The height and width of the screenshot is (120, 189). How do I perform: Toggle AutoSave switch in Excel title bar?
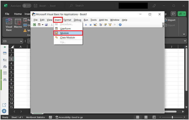pyautogui.click(x=27, y=6)
